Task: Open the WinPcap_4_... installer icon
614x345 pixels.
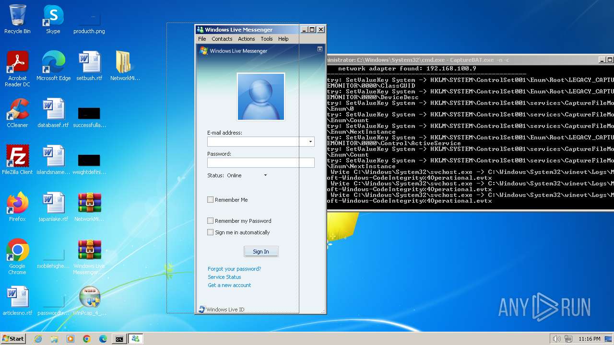Action: (x=89, y=301)
